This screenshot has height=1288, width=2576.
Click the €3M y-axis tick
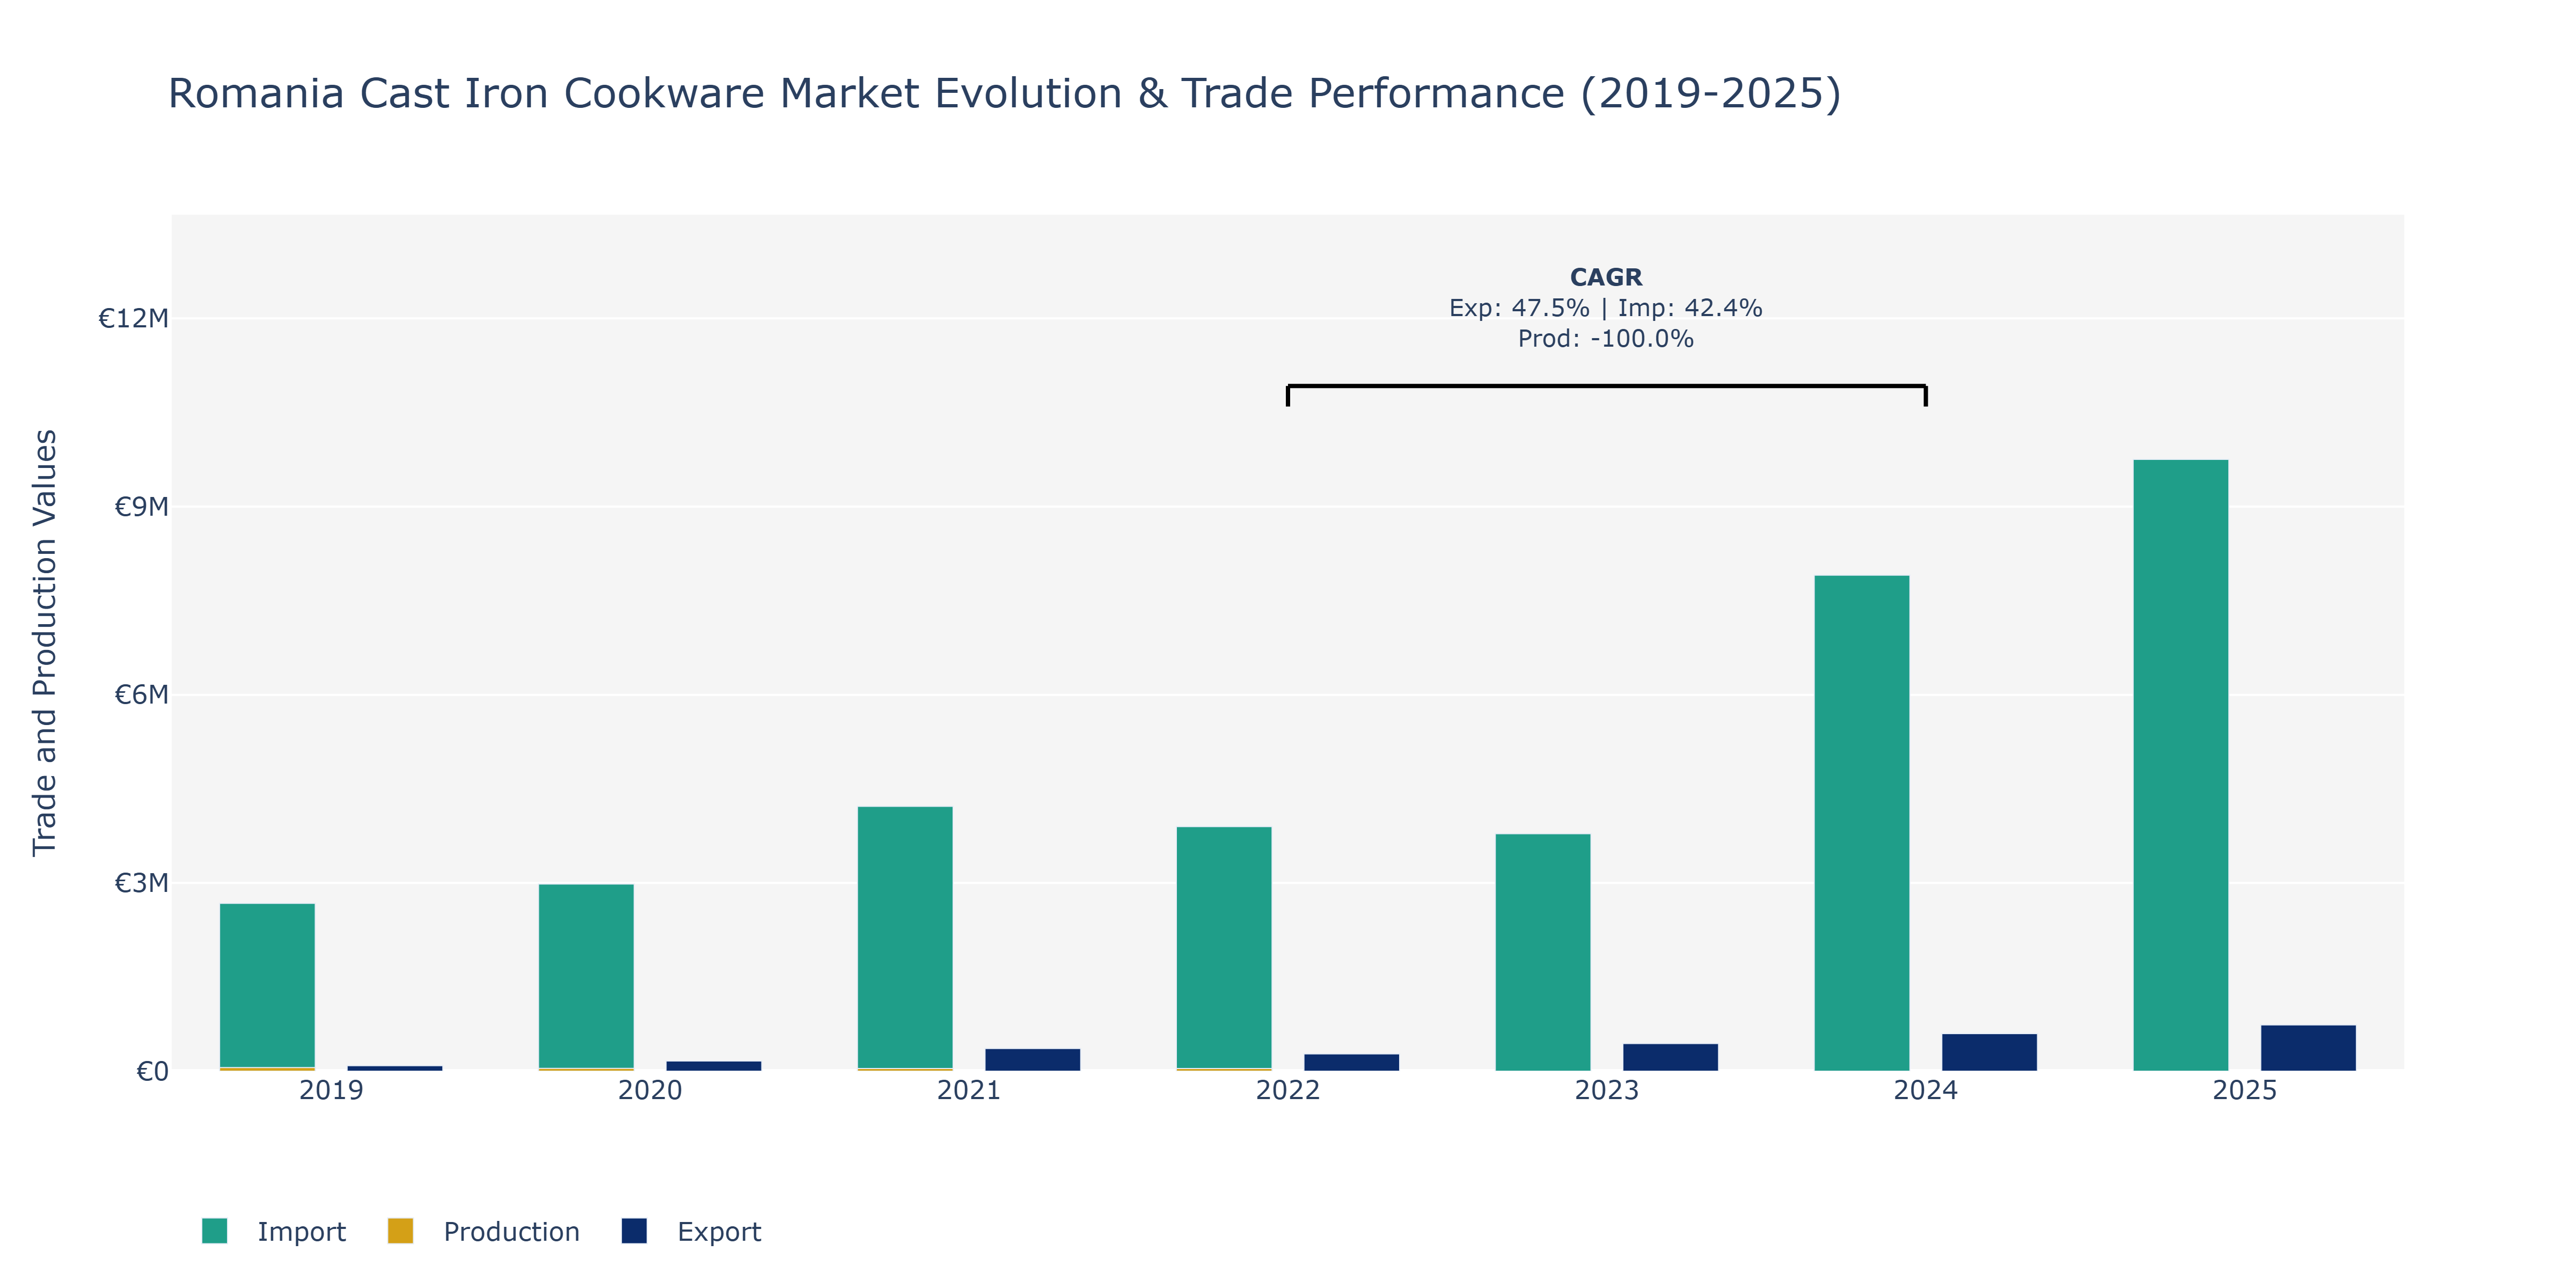pos(141,883)
